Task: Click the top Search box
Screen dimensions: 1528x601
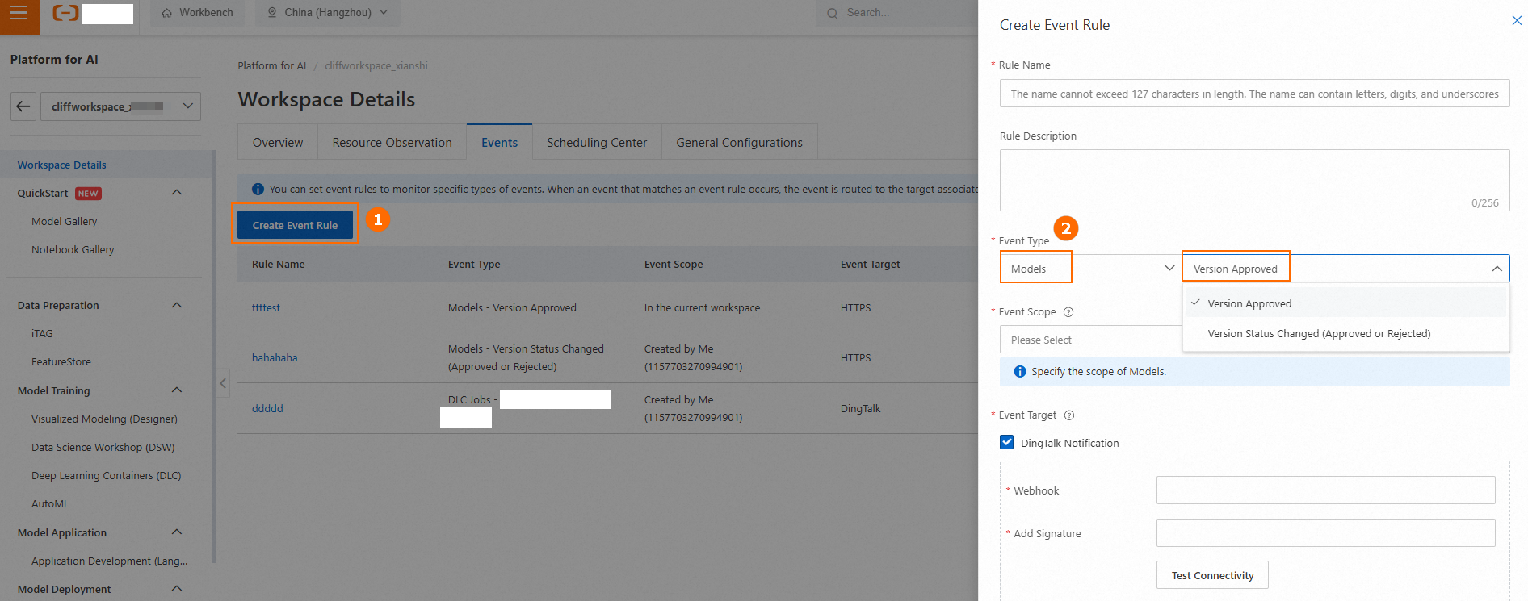Action: pos(896,13)
